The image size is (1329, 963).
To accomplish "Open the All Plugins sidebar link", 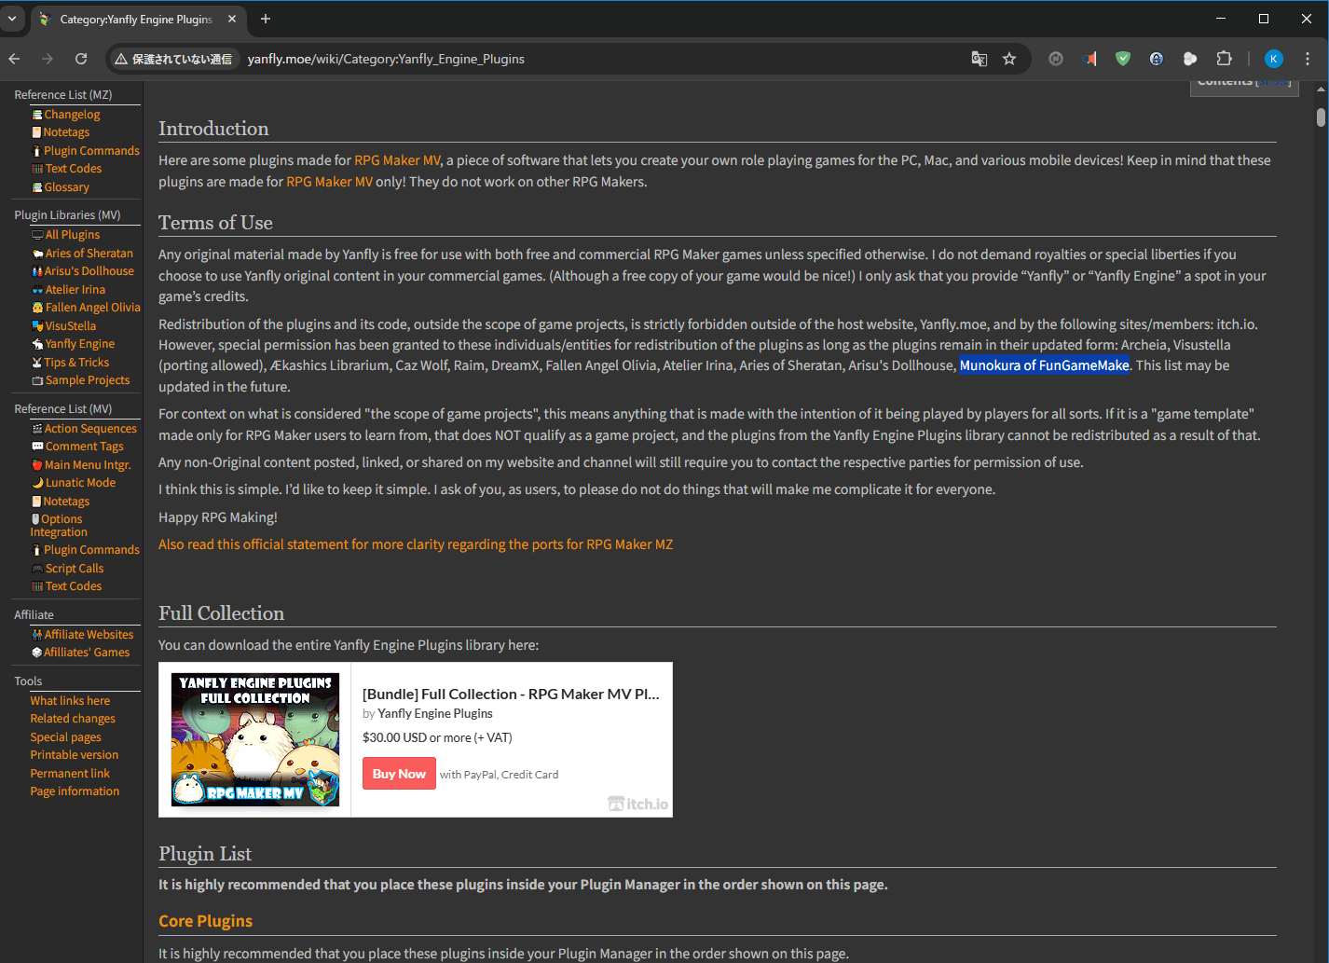I will (72, 235).
